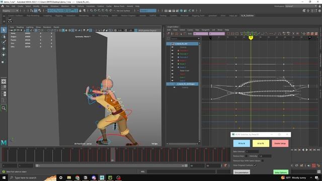The width and height of the screenshot is (322, 181).
Task: Open the Skeleton menu
Action: tap(65, 6)
